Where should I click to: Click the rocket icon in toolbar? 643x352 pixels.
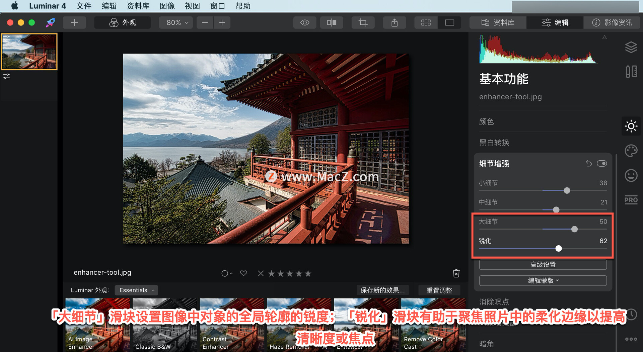pyautogui.click(x=50, y=22)
